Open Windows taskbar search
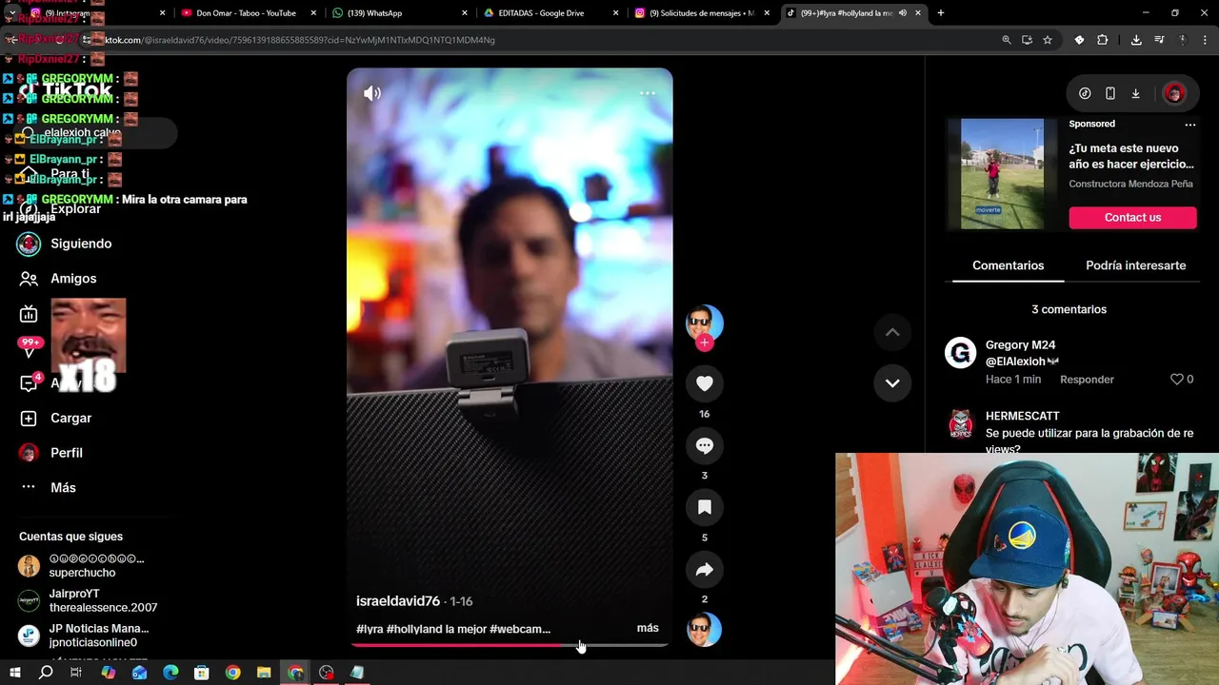 click(x=46, y=673)
